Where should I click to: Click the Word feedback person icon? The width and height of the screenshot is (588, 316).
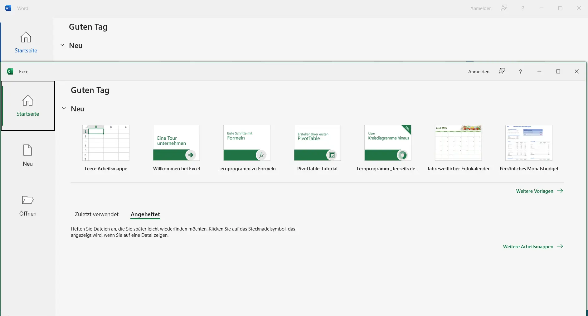504,8
